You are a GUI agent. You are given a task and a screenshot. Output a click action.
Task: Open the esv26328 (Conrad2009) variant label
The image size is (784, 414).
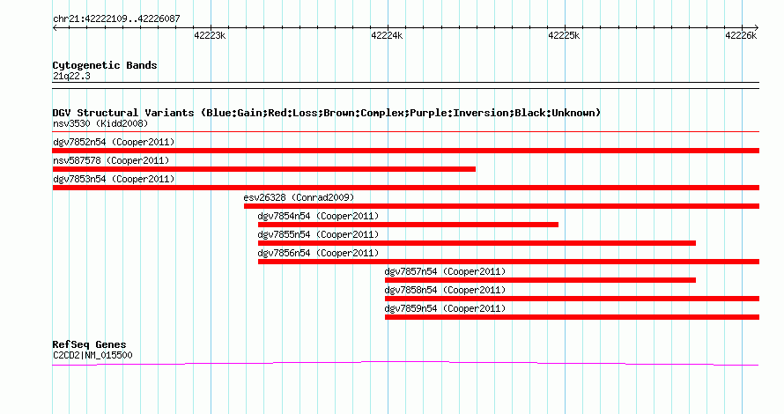(299, 197)
